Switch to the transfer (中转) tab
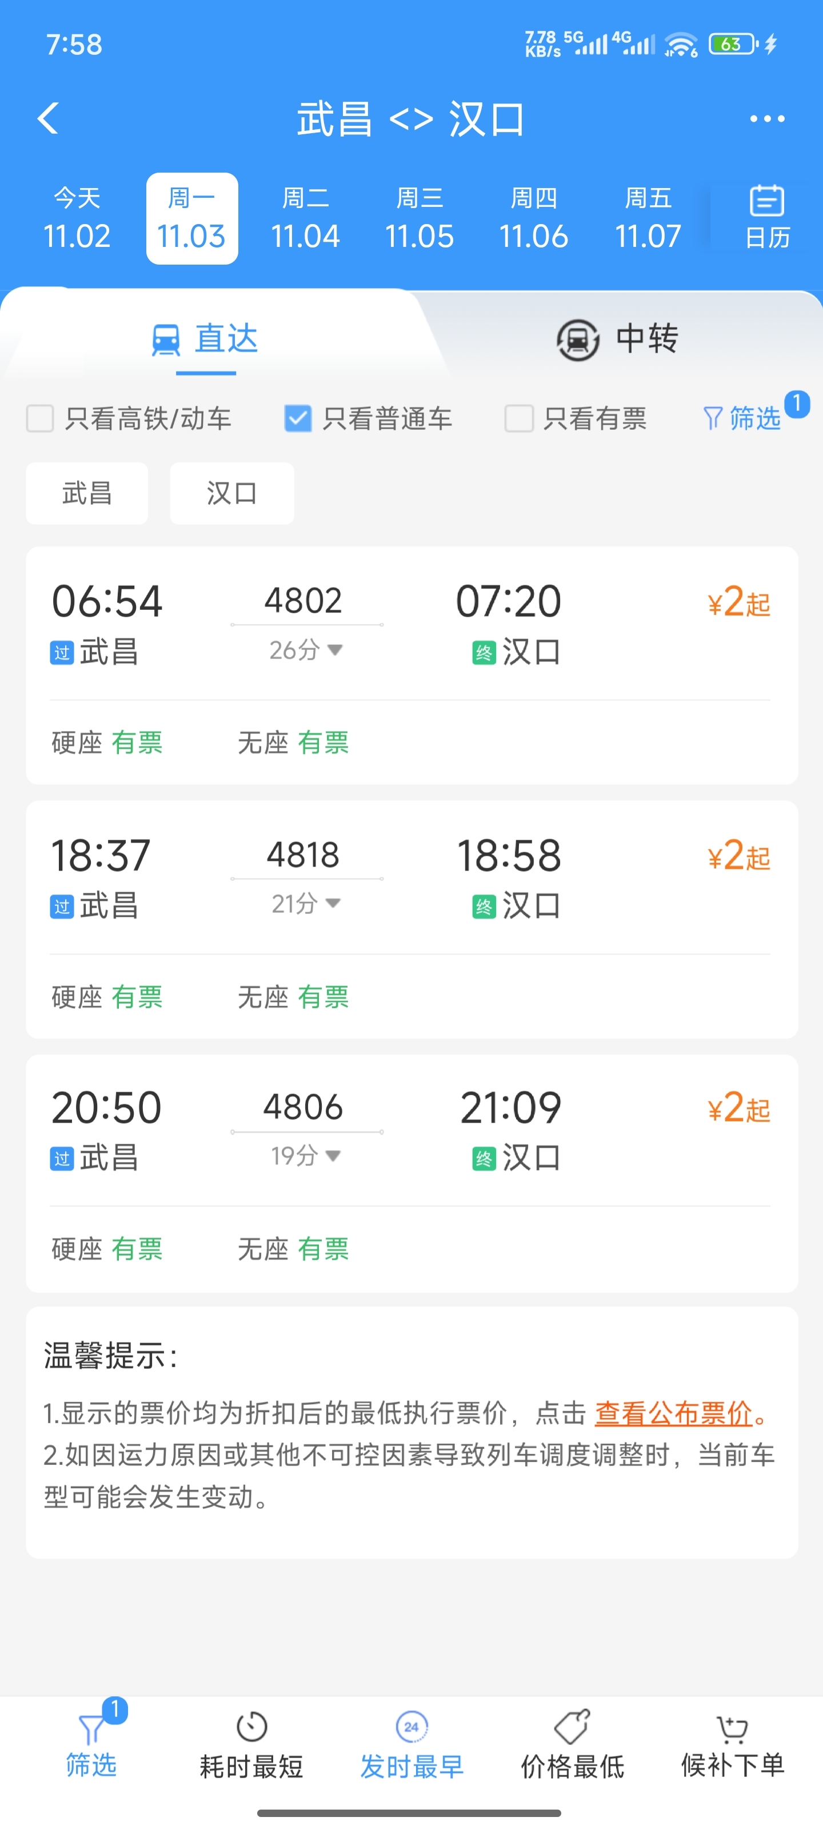The width and height of the screenshot is (823, 1829). [x=617, y=339]
